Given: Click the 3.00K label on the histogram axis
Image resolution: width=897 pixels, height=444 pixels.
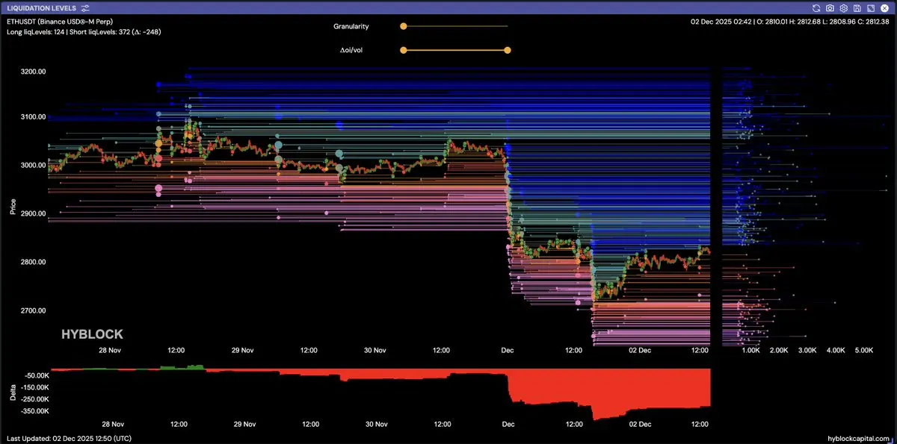Looking at the screenshot, I should [807, 350].
